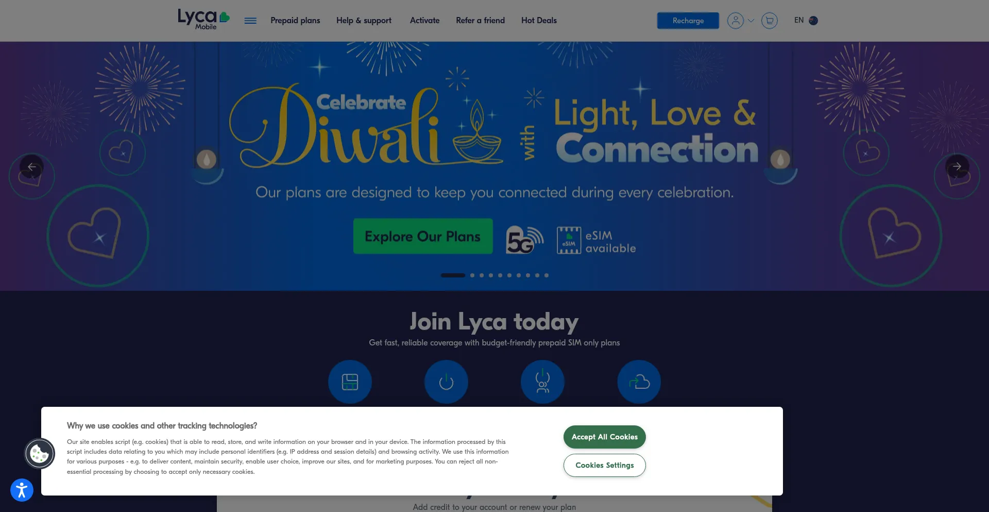Open the accessibility widget icon

(x=22, y=490)
